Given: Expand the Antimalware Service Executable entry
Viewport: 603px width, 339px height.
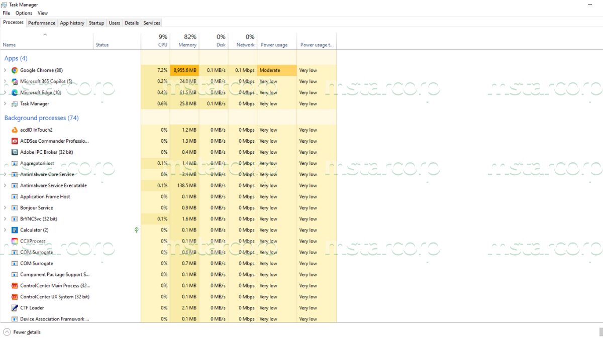Looking at the screenshot, I should click(5, 185).
